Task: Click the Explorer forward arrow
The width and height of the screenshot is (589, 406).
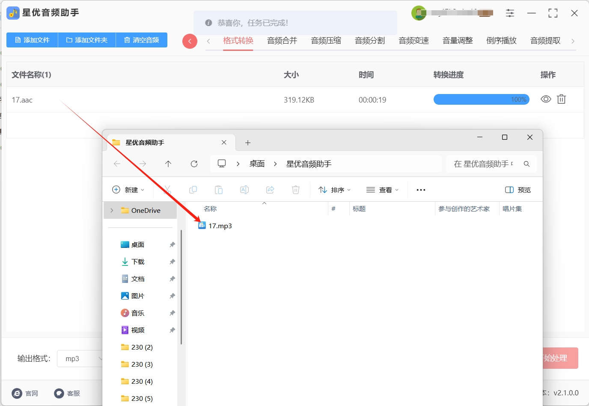Action: tap(143, 164)
